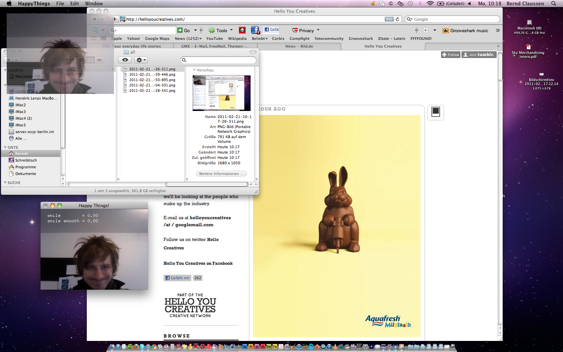Viewport: 563px width, 352px height.
Task: Click the Facebook icon in browser toolbar
Action: pyautogui.click(x=255, y=30)
